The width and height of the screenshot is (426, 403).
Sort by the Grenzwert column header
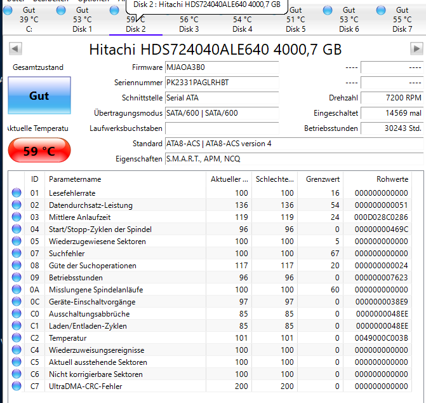coord(321,179)
